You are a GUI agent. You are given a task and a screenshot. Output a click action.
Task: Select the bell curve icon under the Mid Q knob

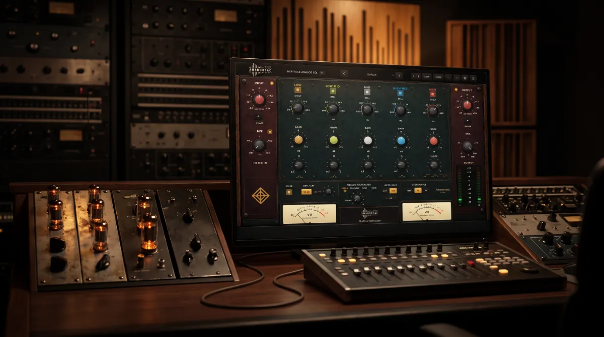tap(368, 176)
